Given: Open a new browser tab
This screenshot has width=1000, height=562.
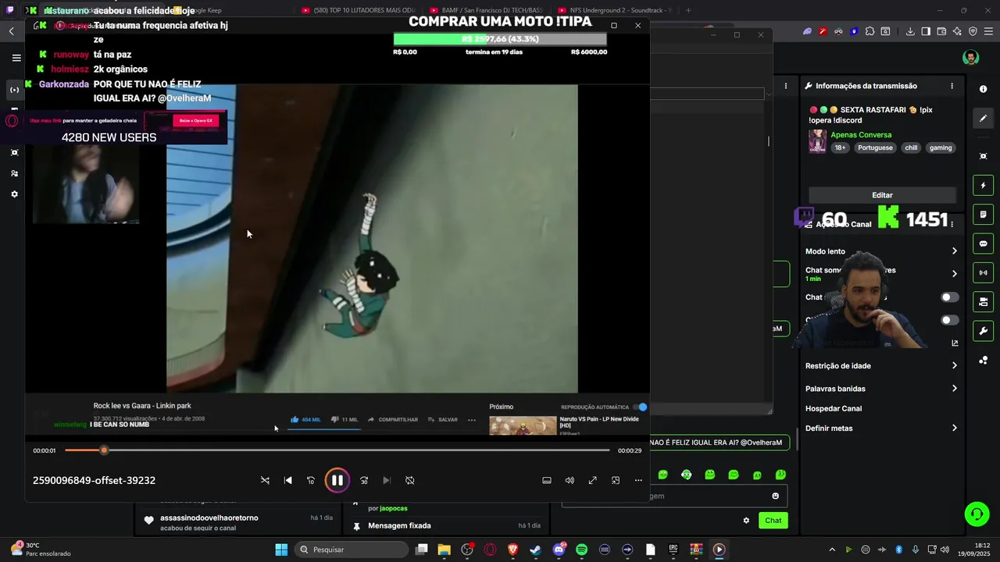Looking at the screenshot, I should point(687,10).
